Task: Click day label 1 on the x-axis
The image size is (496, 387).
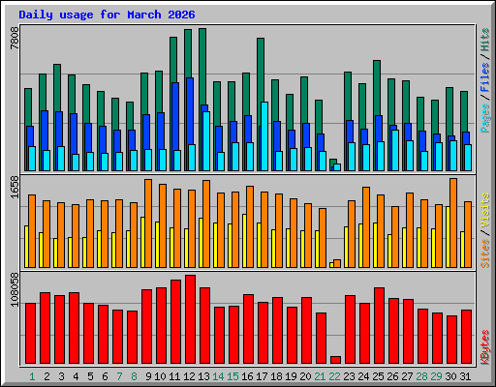Action: [32, 376]
